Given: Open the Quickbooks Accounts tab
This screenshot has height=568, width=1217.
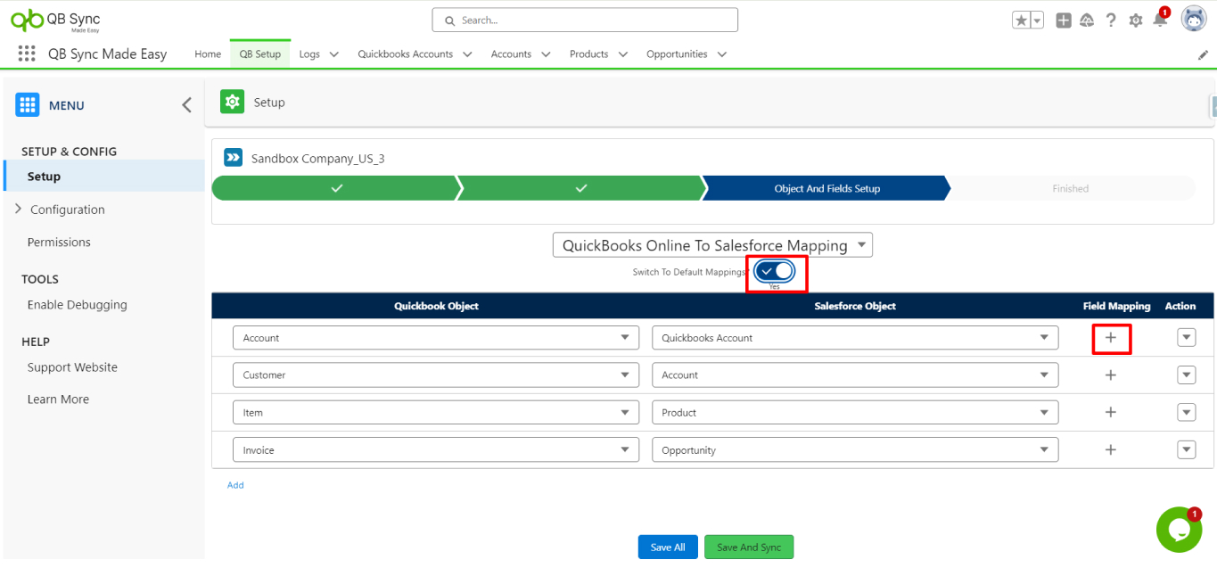Looking at the screenshot, I should pyautogui.click(x=405, y=54).
